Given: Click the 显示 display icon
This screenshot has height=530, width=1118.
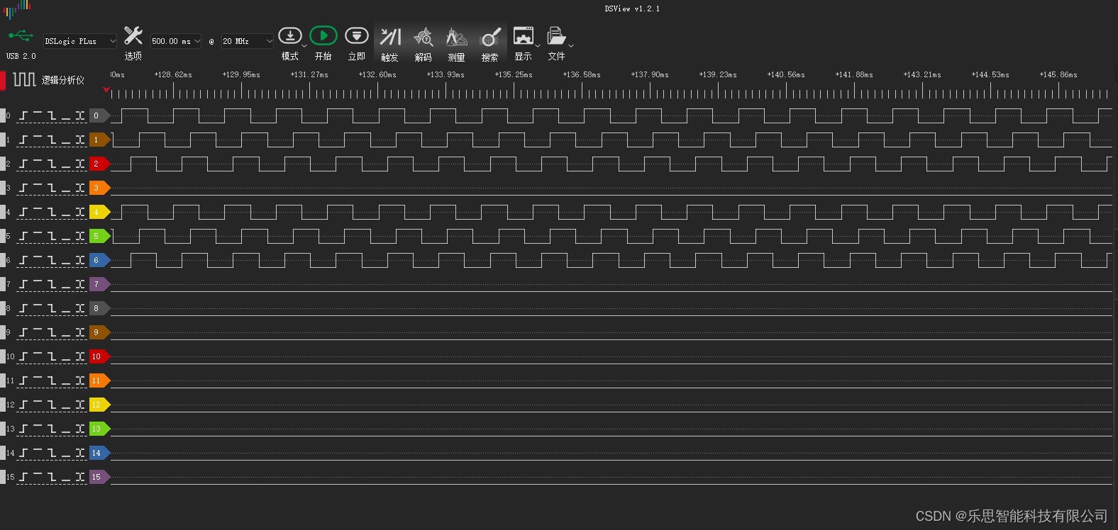Looking at the screenshot, I should click(524, 35).
